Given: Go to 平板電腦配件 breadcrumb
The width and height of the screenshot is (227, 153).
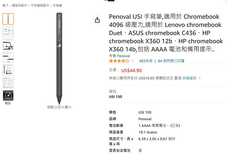Looking at the screenshot, I should (40, 6).
